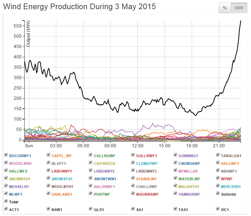
Task: Disable the GULLRWF1 series checkbox
Action: tap(133, 155)
